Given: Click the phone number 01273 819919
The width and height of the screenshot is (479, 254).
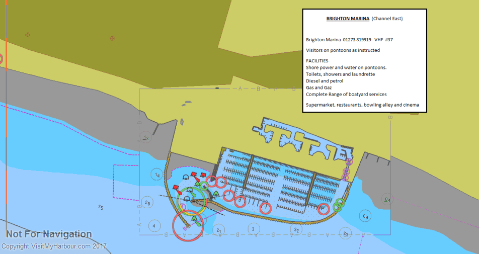Looking at the screenshot, I should point(357,40).
